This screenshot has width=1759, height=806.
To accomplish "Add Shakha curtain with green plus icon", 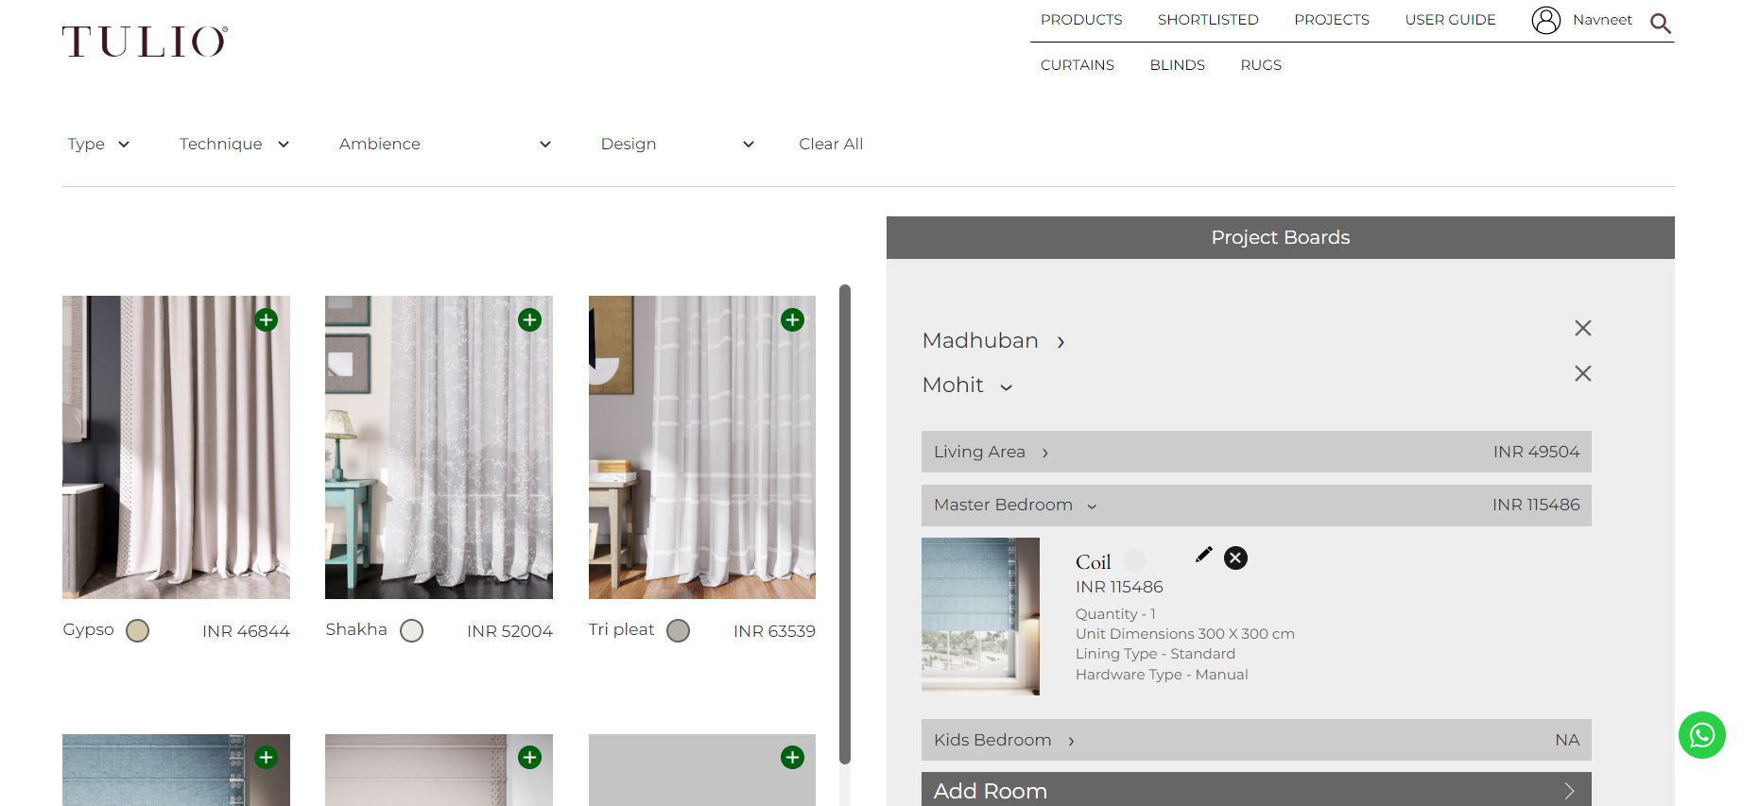I will click(529, 319).
